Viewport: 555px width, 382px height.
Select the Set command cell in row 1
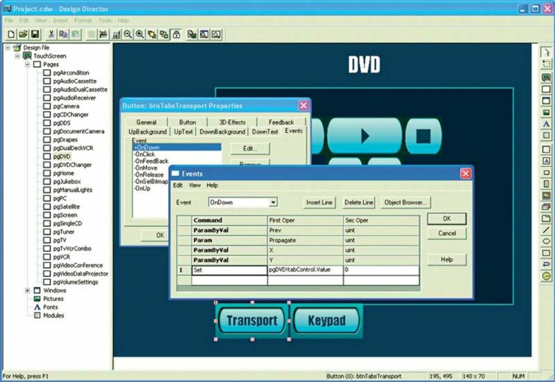coord(230,270)
